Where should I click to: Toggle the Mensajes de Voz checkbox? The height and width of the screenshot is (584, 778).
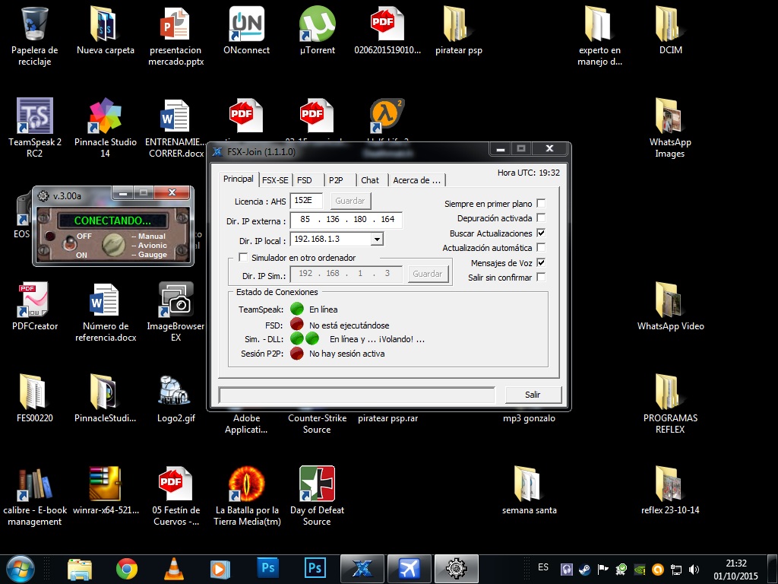click(x=541, y=263)
